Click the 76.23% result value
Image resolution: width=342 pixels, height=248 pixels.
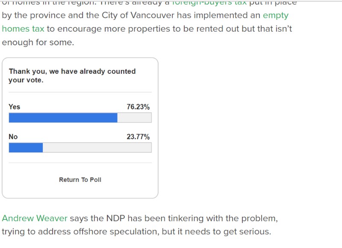click(138, 107)
